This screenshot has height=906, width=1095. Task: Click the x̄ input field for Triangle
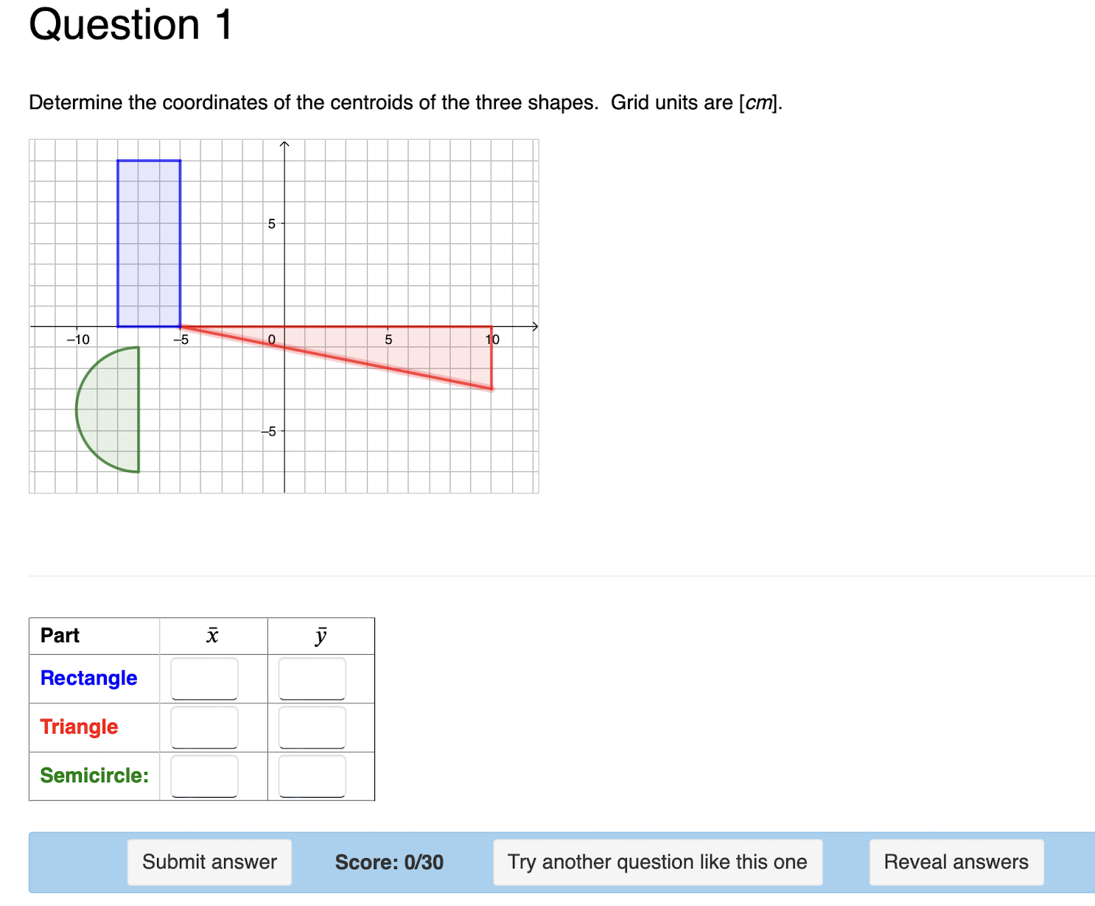point(203,726)
